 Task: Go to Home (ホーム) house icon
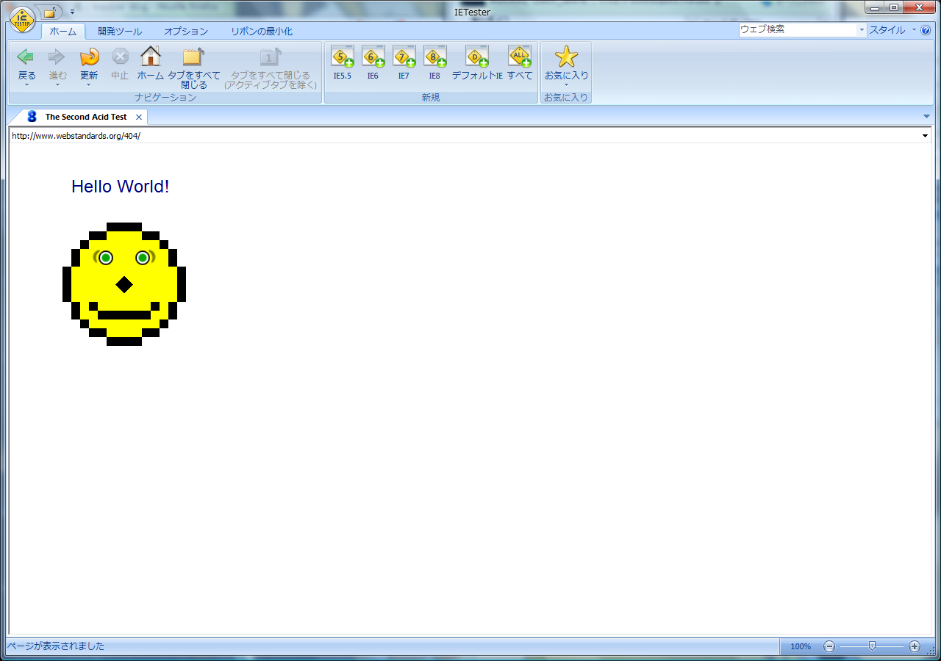tap(150, 57)
